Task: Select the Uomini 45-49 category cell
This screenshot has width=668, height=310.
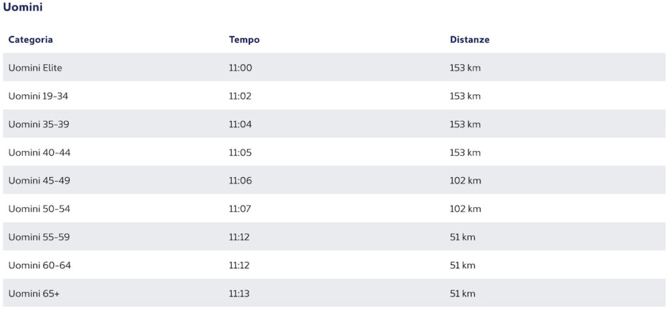Action: [x=39, y=181]
